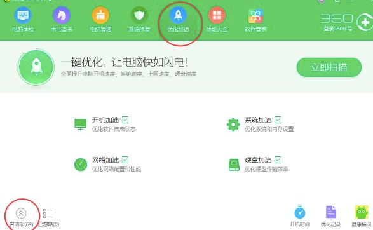Uncheck the 开机加速 checkbox

[x=125, y=119]
